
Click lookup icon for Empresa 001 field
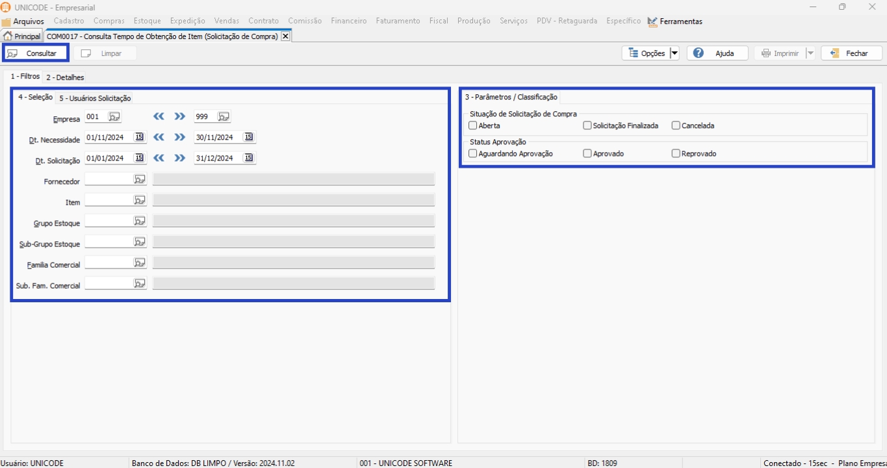[x=114, y=117]
